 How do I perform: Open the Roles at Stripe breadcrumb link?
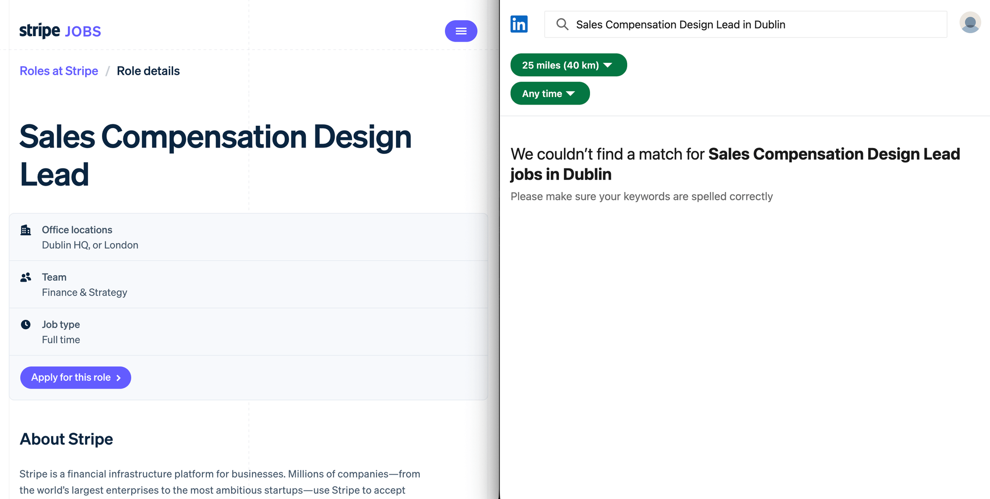click(x=59, y=71)
